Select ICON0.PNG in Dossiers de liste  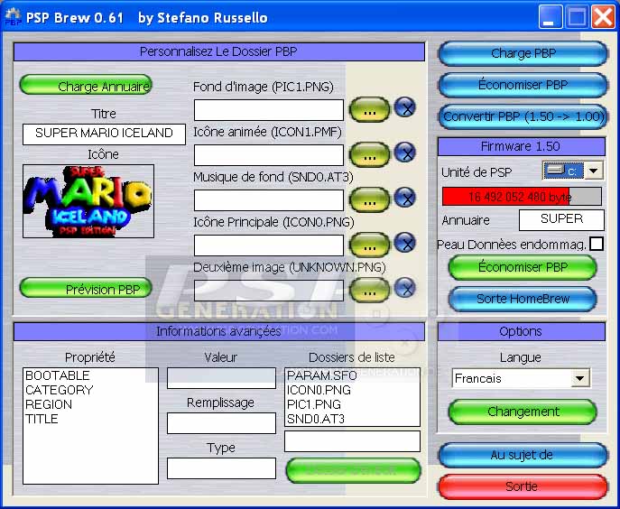pos(352,390)
